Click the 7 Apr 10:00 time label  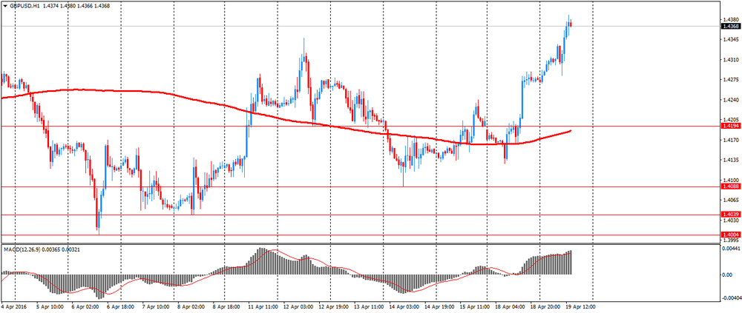coord(156,306)
